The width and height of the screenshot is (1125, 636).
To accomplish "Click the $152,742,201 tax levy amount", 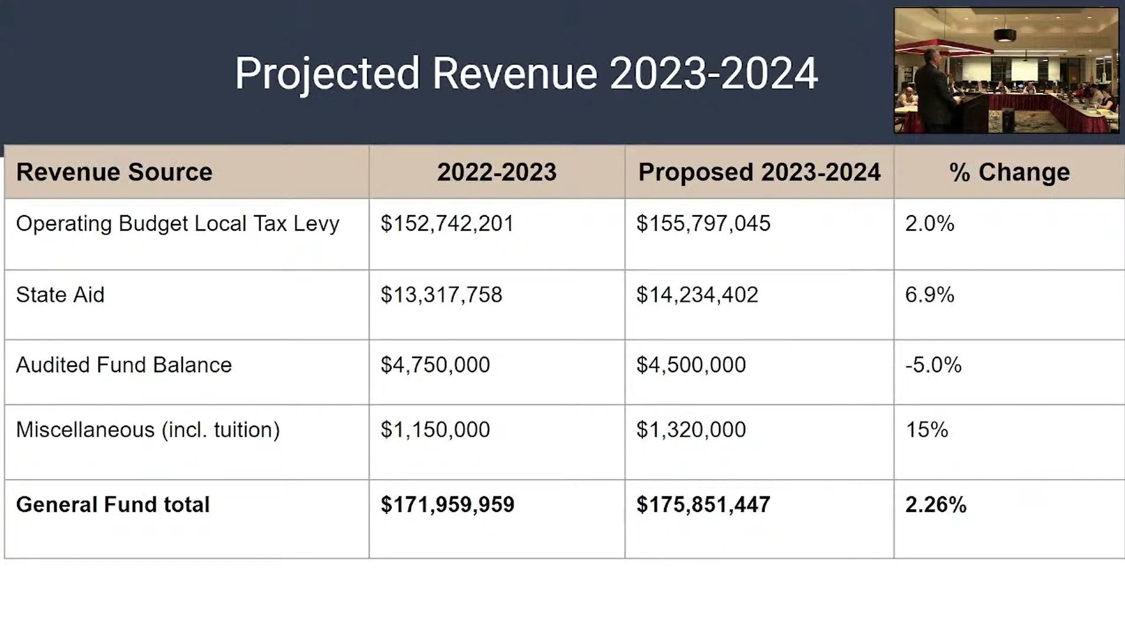I will (x=447, y=224).
